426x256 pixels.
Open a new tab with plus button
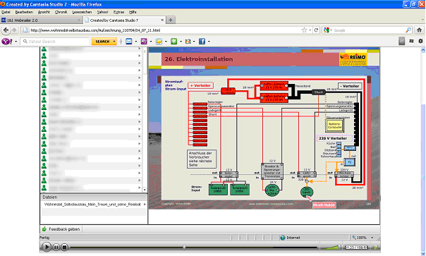[171, 20]
